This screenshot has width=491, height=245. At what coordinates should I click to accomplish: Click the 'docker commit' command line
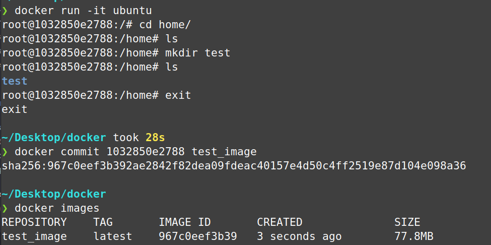pos(135,151)
